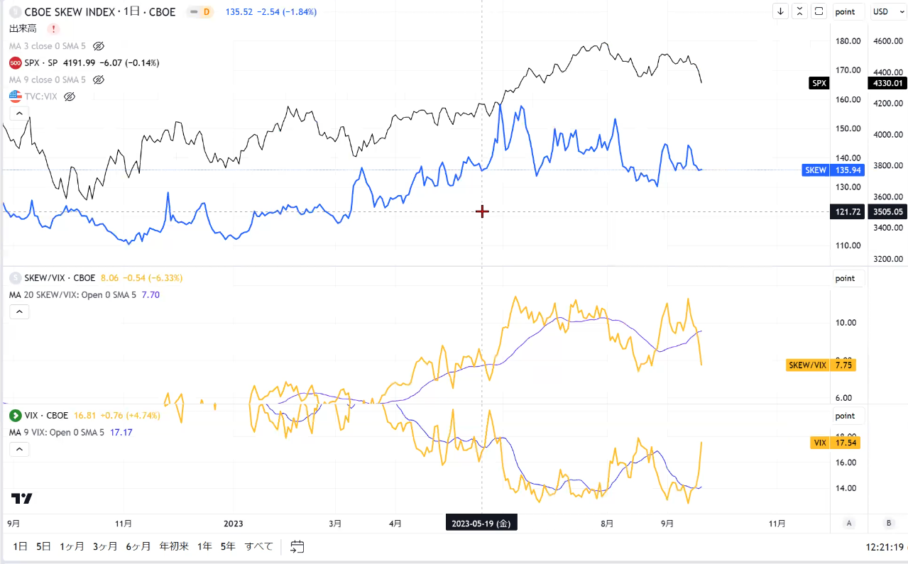The height and width of the screenshot is (564, 908).
Task: Select the 5日 time range
Action: pyautogui.click(x=44, y=546)
